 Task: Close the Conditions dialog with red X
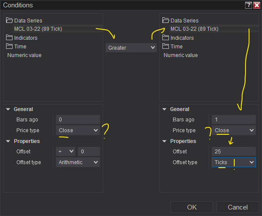click(256, 5)
